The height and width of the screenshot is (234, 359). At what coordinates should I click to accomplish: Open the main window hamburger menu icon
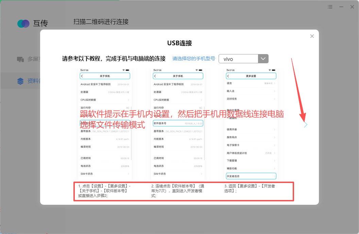pos(330,7)
